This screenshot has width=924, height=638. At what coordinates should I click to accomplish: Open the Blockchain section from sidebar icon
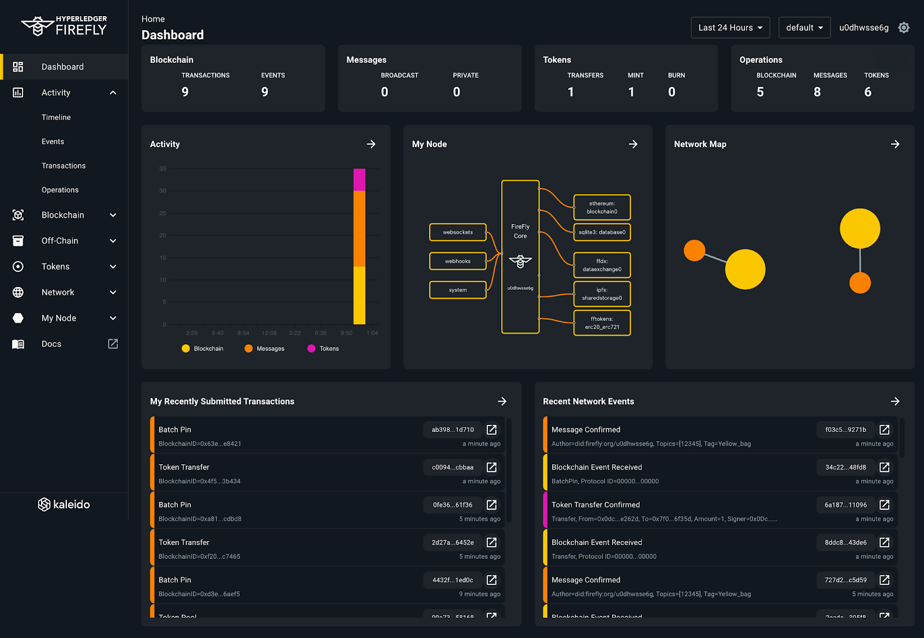click(x=18, y=215)
